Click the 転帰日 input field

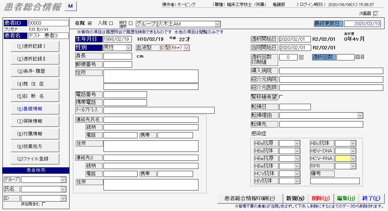point(295,107)
